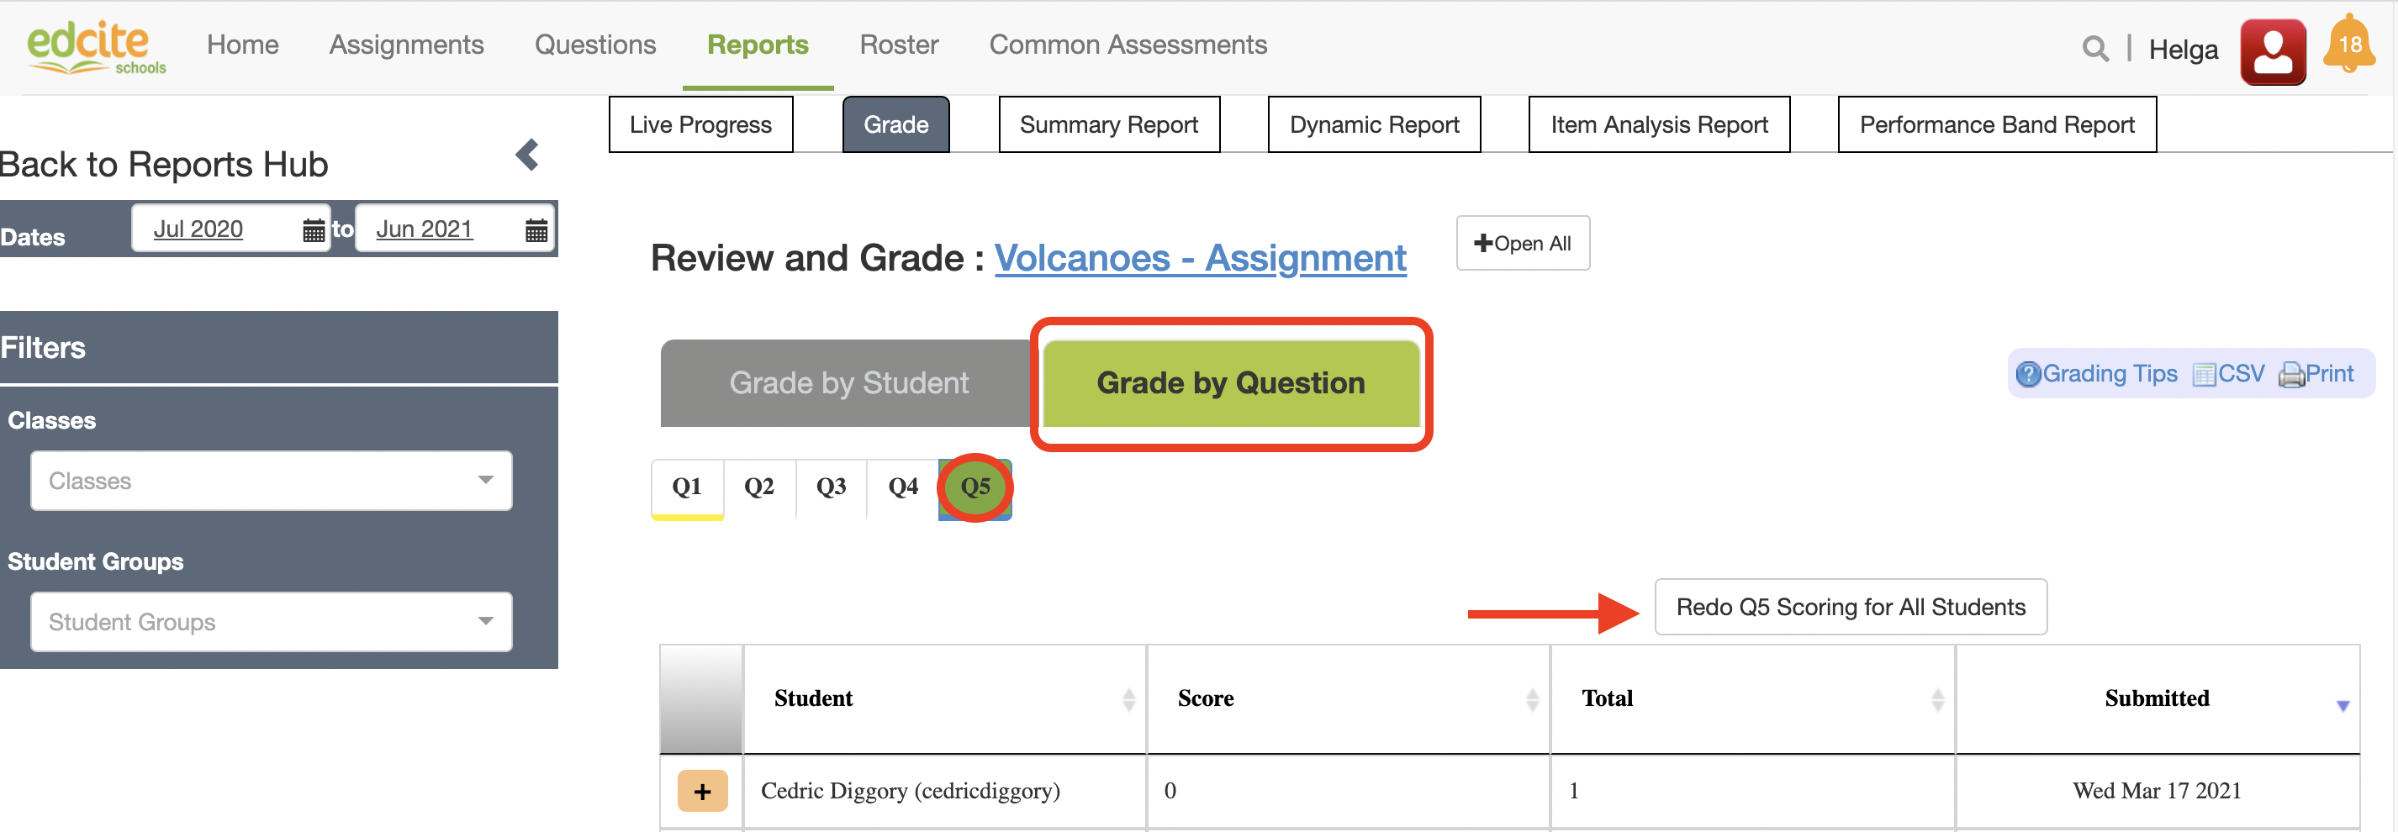Collapse the filters sidebar with the chevron
This screenshot has width=2398, height=832.
527,155
